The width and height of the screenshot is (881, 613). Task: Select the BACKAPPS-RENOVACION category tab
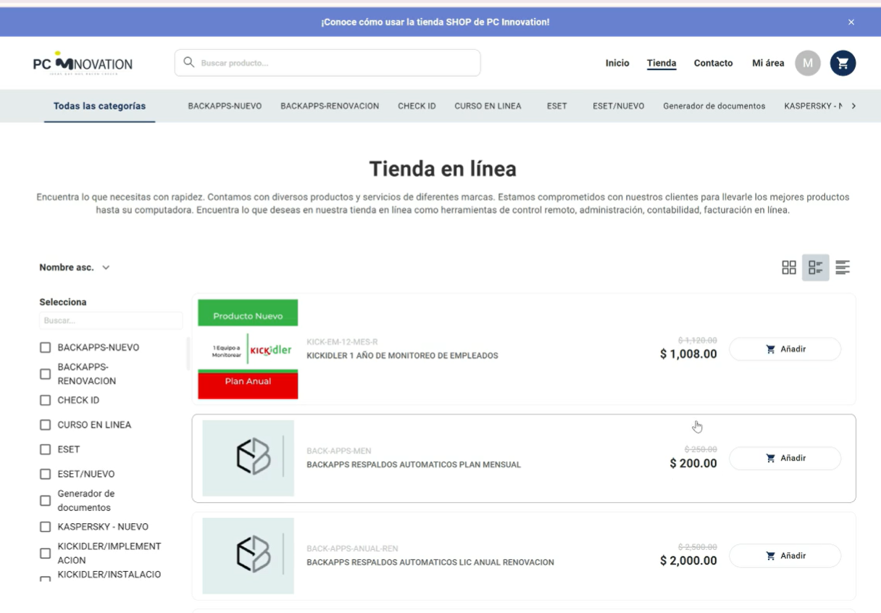point(330,106)
